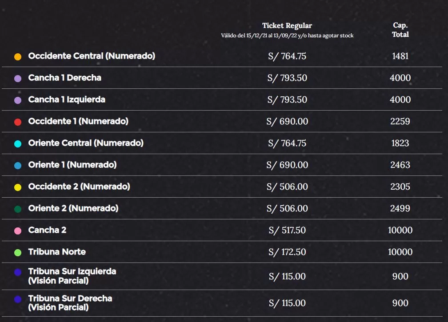Select the Oriente 1 (Numerado) zone label
The width and height of the screenshot is (448, 322).
point(72,165)
